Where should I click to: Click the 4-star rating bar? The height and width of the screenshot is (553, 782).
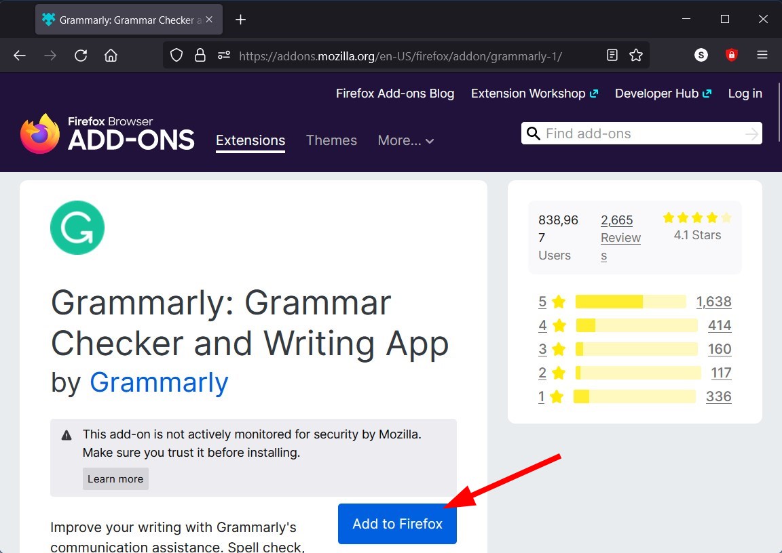click(636, 325)
